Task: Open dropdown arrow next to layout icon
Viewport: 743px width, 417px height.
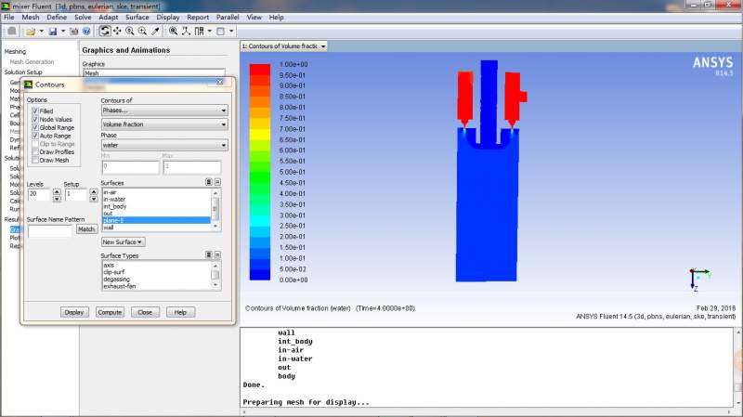Action: (210, 32)
